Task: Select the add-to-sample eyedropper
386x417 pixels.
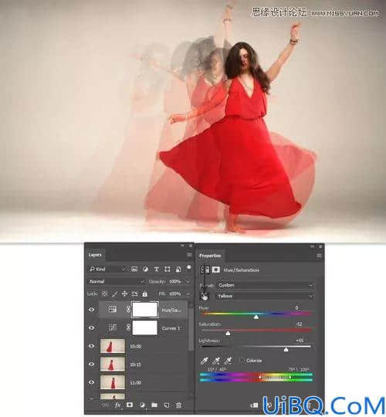Action: (x=216, y=361)
